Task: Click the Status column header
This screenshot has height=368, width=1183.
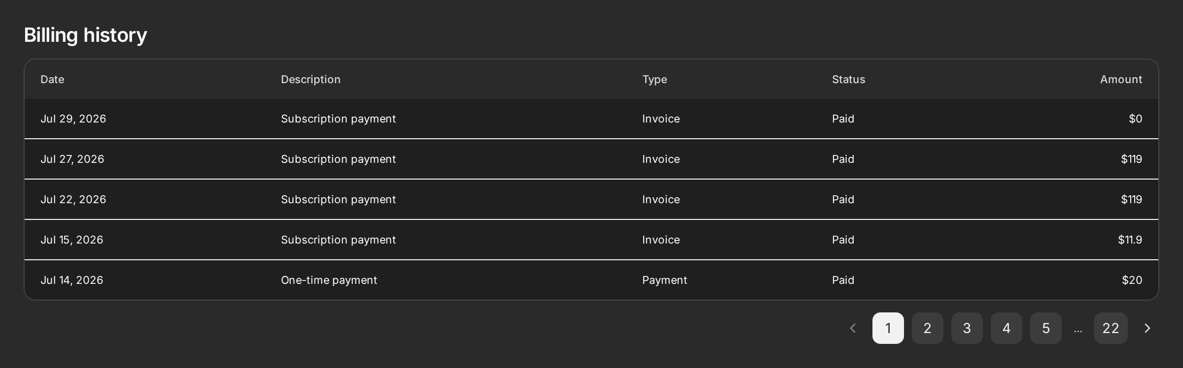Action: [x=848, y=79]
